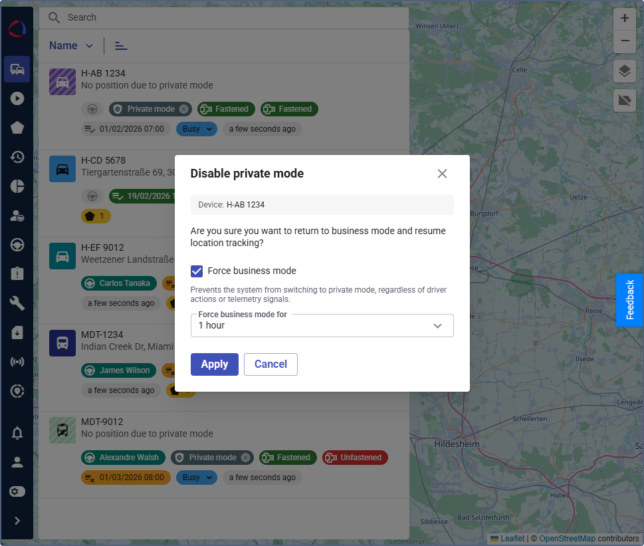Remove Private mode chip on MDT-9012
644x546 pixels.
tap(246, 458)
